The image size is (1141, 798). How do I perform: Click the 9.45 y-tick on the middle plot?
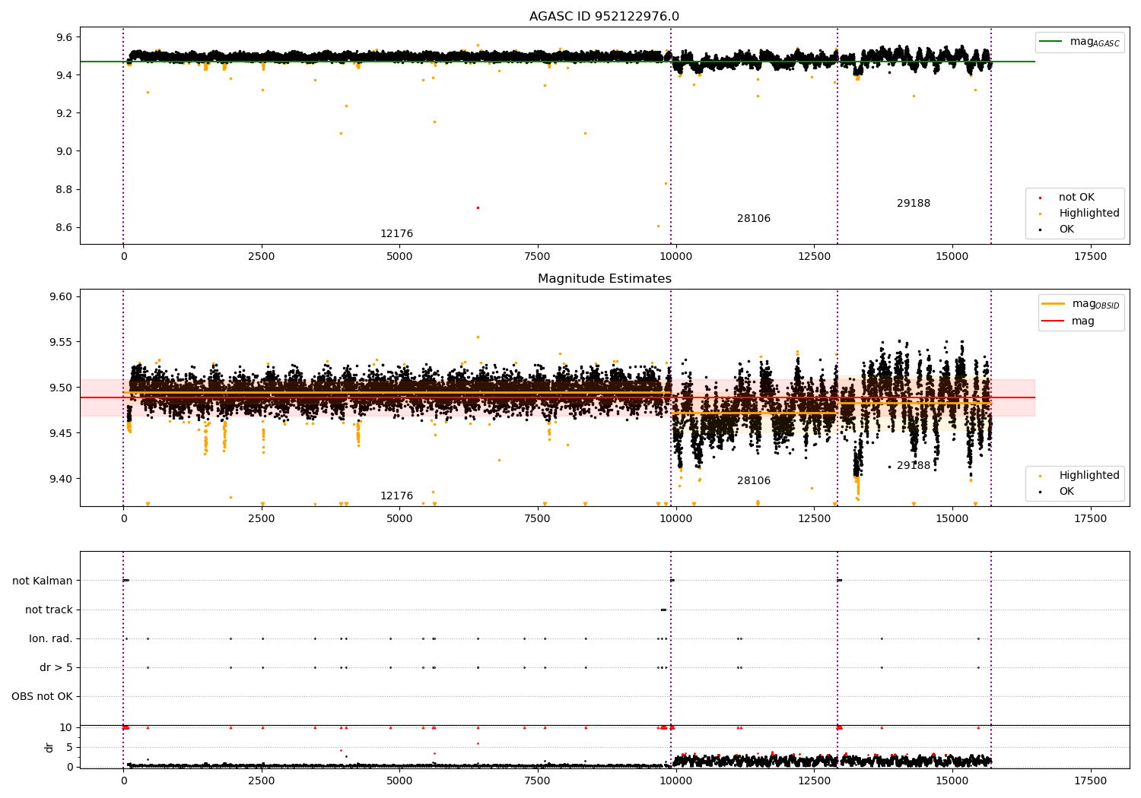pos(61,433)
